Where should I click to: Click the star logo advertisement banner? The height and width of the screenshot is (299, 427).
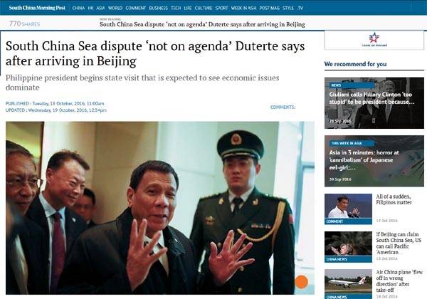[x=374, y=40]
